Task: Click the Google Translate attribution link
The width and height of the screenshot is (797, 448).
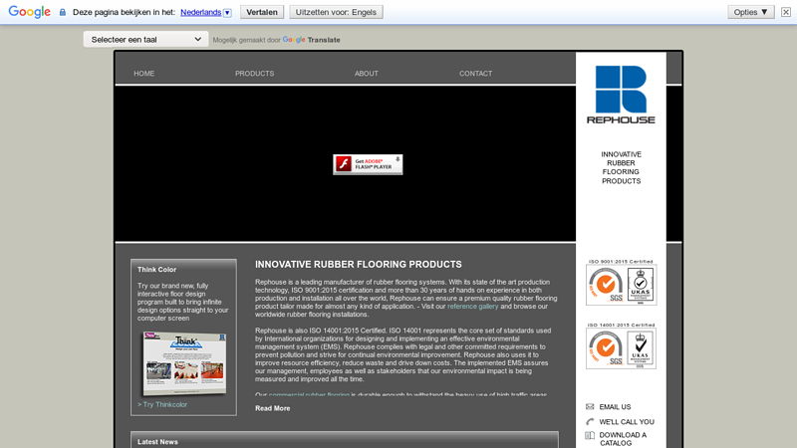Action: (311, 40)
